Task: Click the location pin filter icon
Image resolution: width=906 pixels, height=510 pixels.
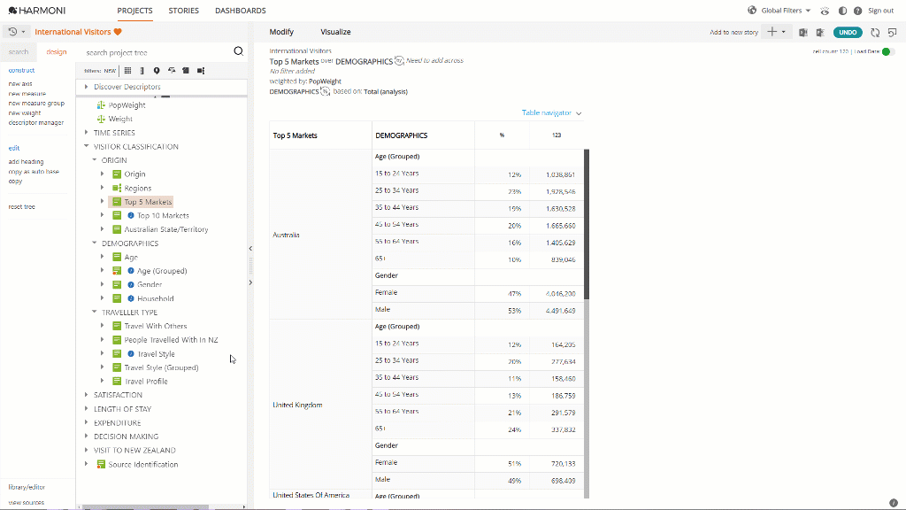Action: (x=157, y=71)
